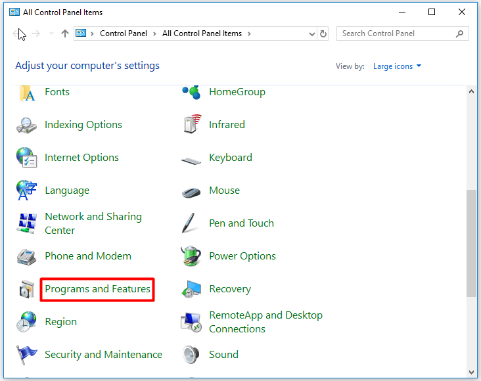Click the RemoteApp and Desktop Connections icon
Image resolution: width=481 pixels, height=381 pixels.
pyautogui.click(x=191, y=322)
